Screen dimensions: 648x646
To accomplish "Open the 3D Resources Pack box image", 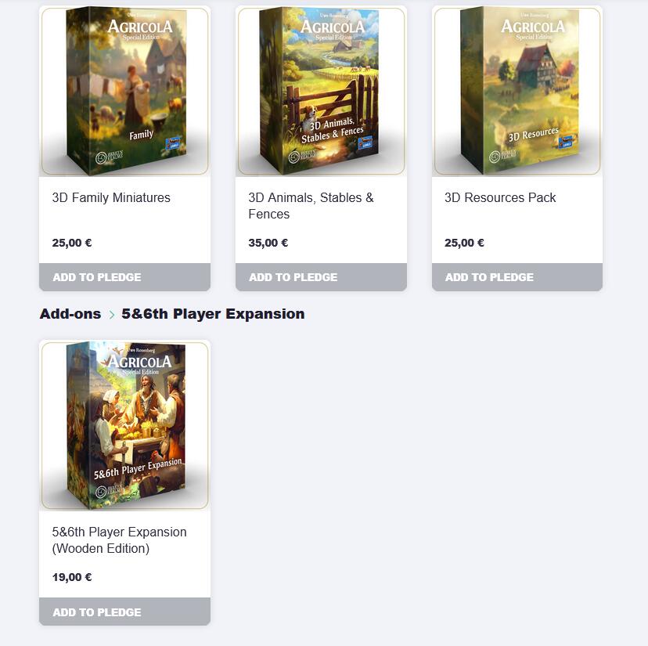I will [x=517, y=92].
